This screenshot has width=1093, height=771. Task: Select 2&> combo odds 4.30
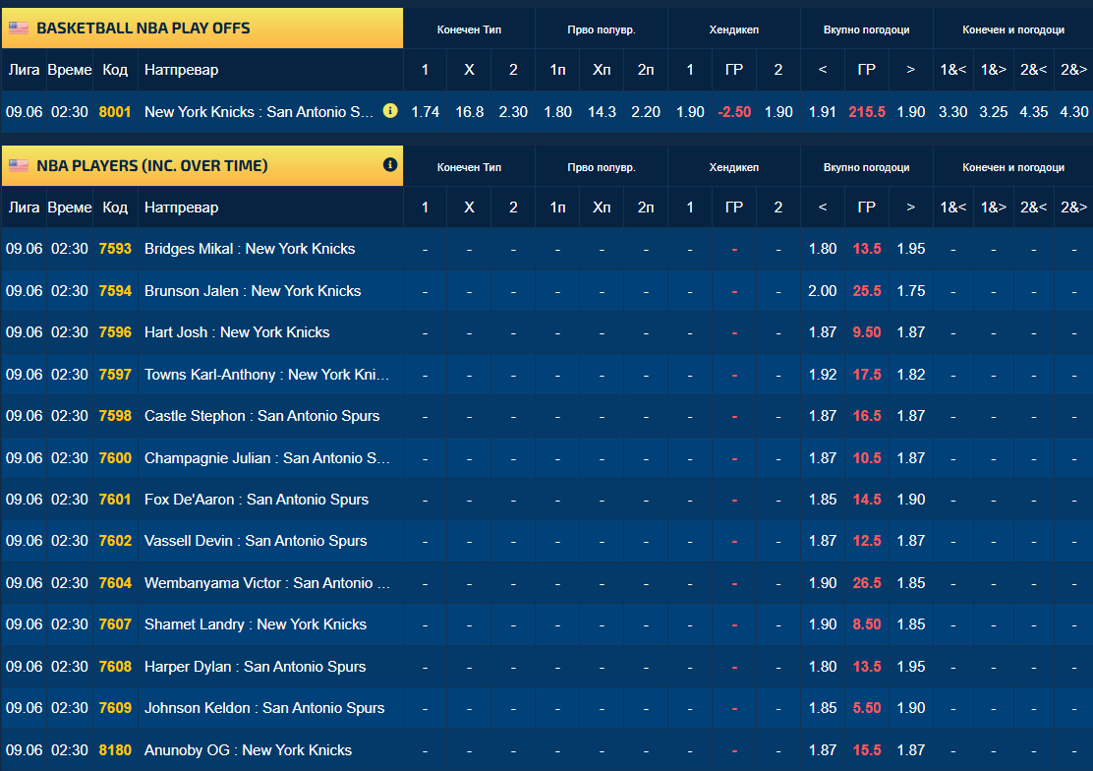[x=1073, y=112]
